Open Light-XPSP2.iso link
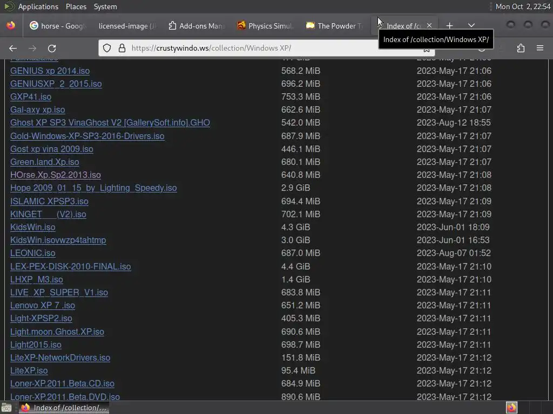The image size is (553, 414). pos(41,318)
